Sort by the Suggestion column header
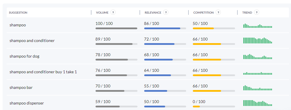Screen dimensions: 291x110 coord(18,12)
